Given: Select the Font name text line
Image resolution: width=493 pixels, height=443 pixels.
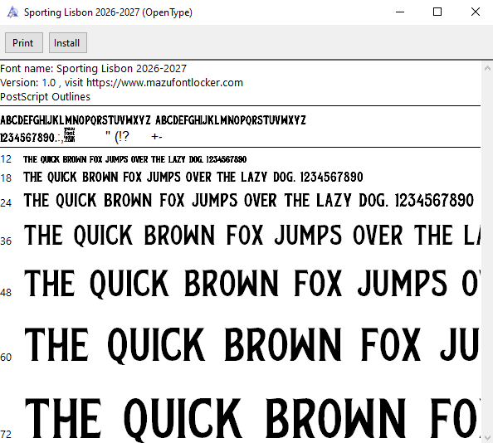Looking at the screenshot, I should coord(94,69).
